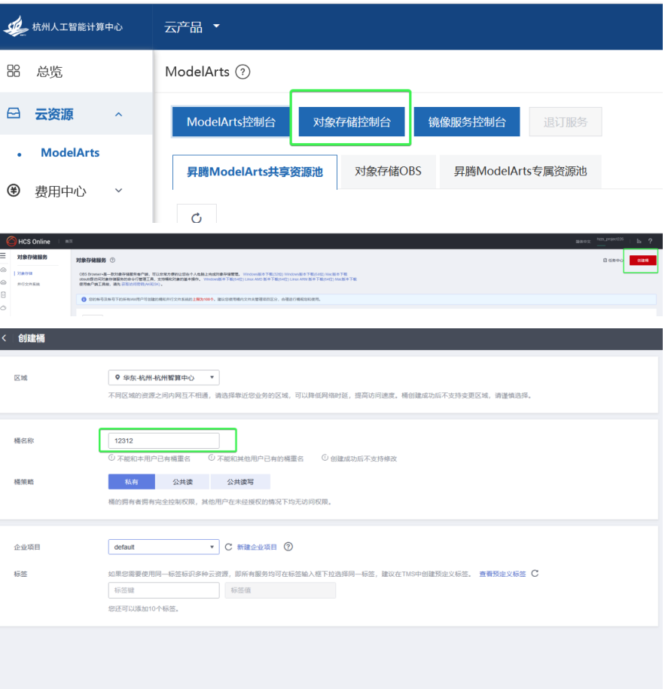Click the 费用中心 yen icon
The height and width of the screenshot is (689, 665).
click(14, 191)
